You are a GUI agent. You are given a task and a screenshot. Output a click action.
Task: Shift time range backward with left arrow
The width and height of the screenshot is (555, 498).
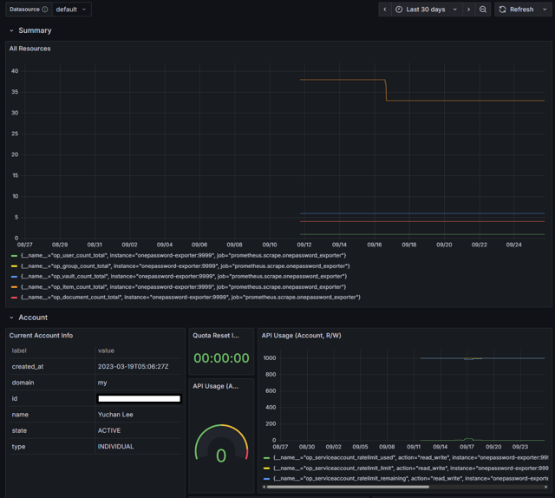[x=385, y=10]
